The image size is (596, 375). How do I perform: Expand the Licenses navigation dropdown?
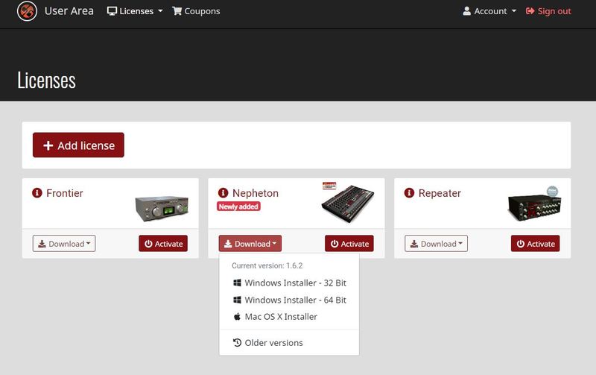pos(135,11)
